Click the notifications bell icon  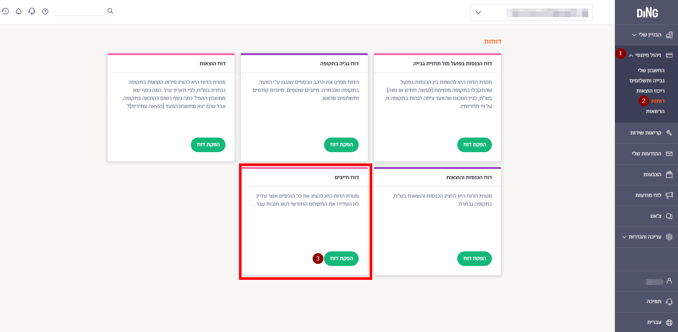pyautogui.click(x=19, y=11)
